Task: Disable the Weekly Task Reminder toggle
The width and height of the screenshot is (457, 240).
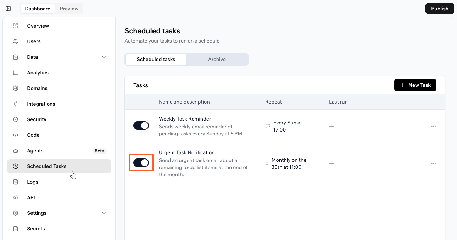Action: [x=141, y=125]
